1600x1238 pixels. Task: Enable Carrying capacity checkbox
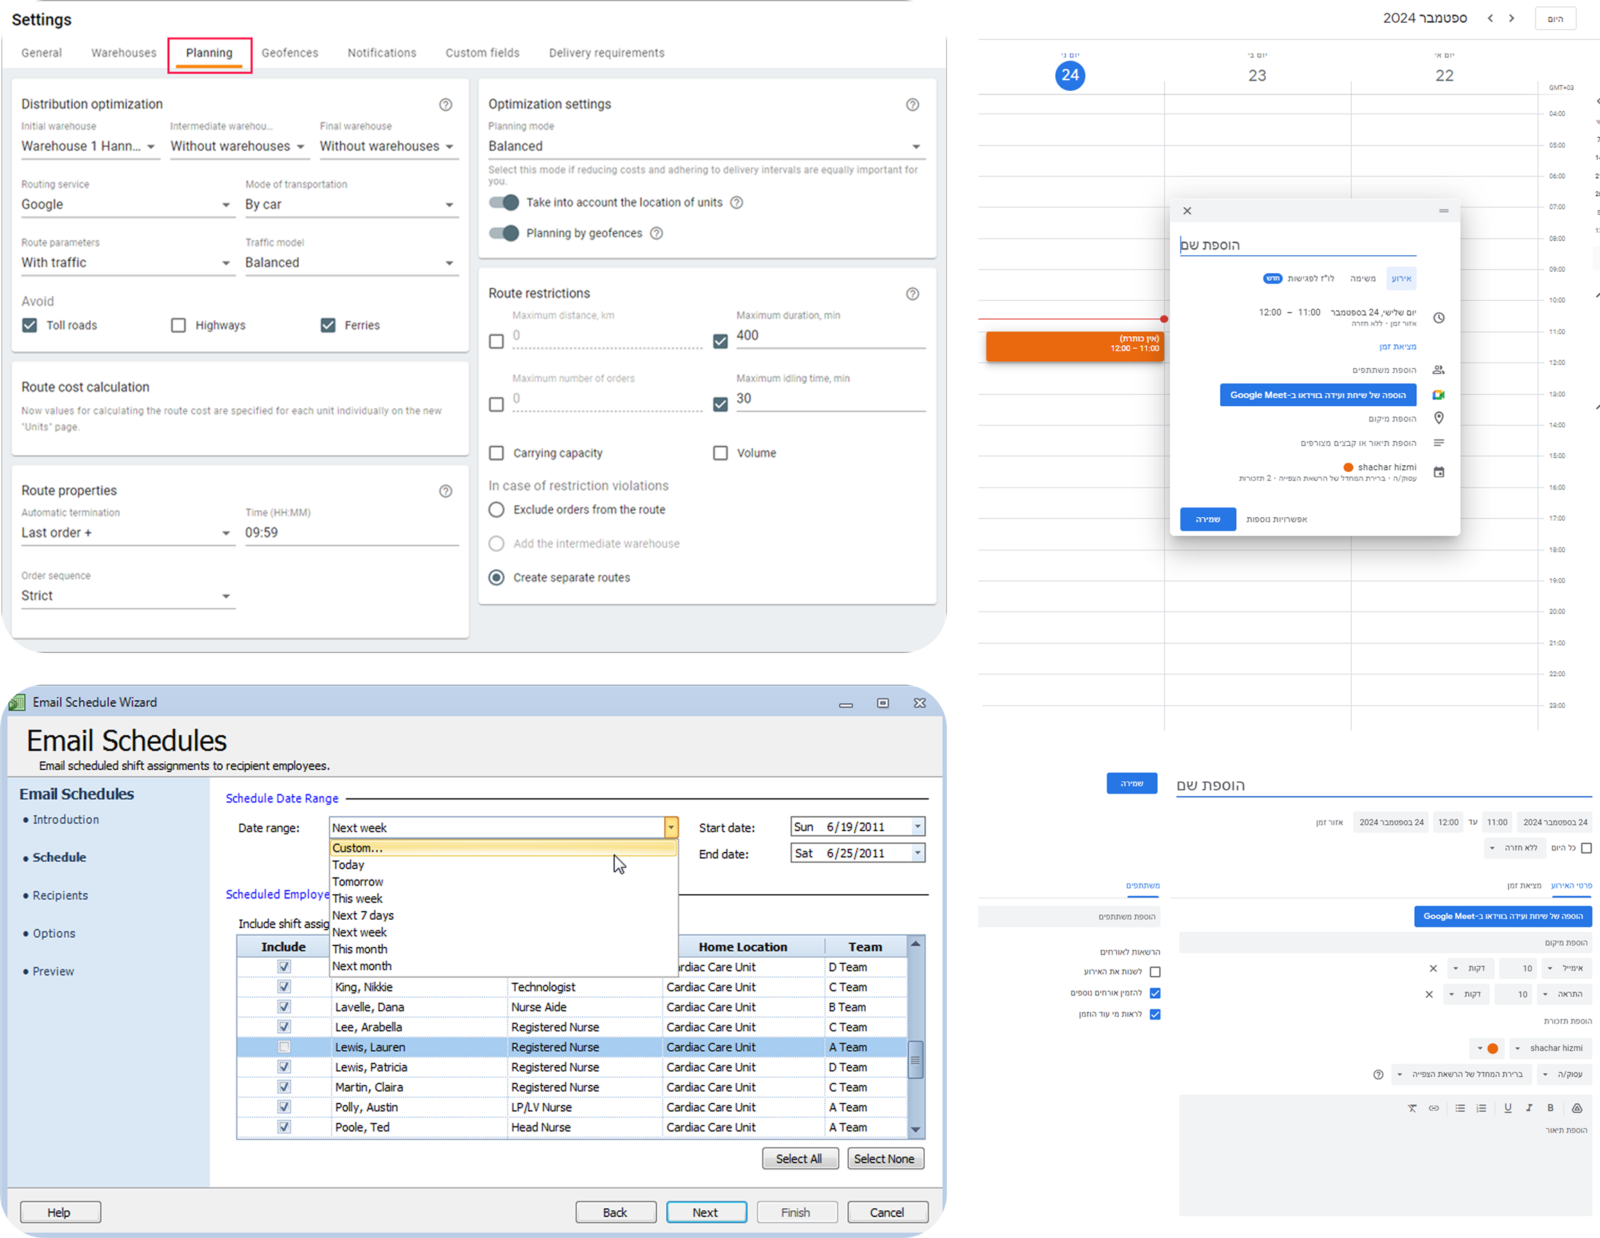coord(496,453)
